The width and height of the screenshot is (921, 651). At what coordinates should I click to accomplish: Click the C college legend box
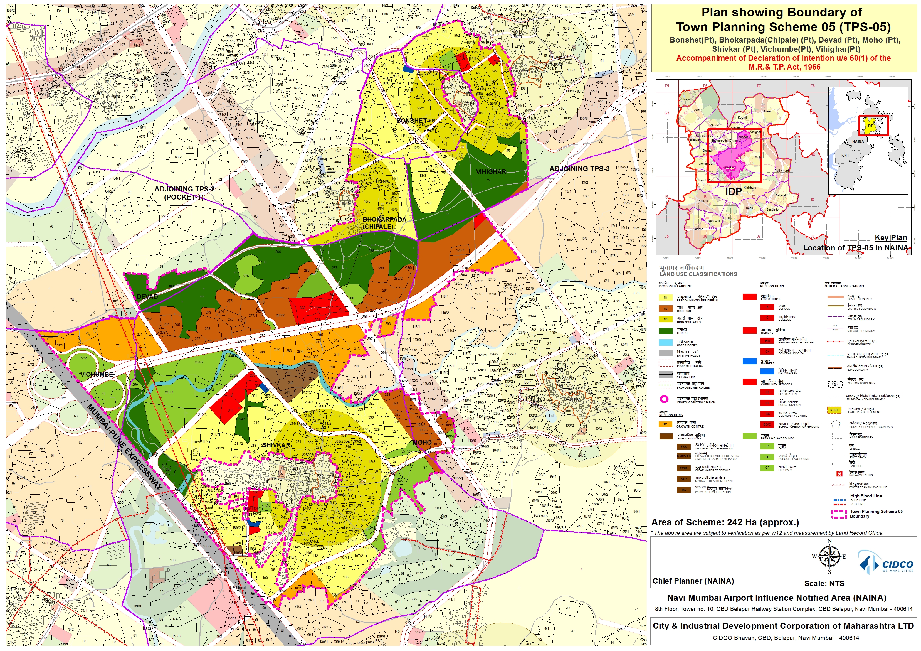coord(767,318)
